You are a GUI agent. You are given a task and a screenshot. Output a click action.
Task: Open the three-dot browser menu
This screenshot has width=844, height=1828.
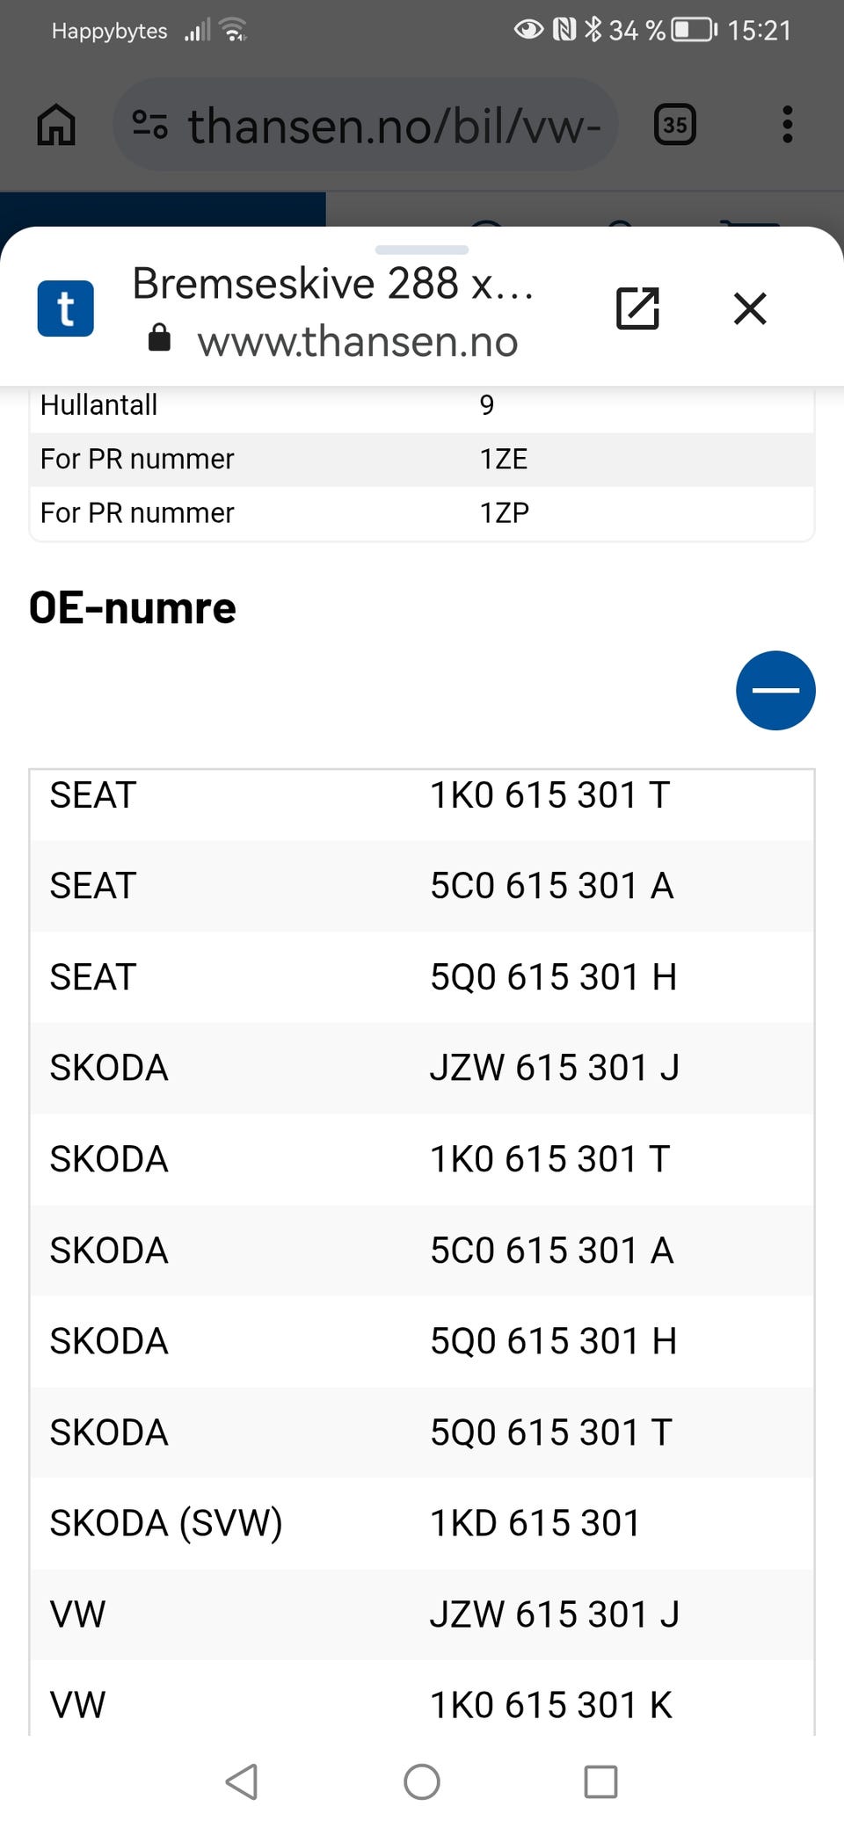coord(788,124)
